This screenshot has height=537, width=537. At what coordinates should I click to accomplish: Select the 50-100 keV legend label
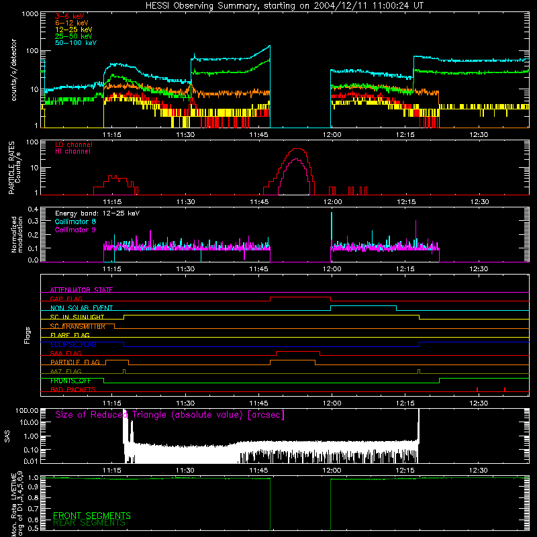click(x=76, y=43)
